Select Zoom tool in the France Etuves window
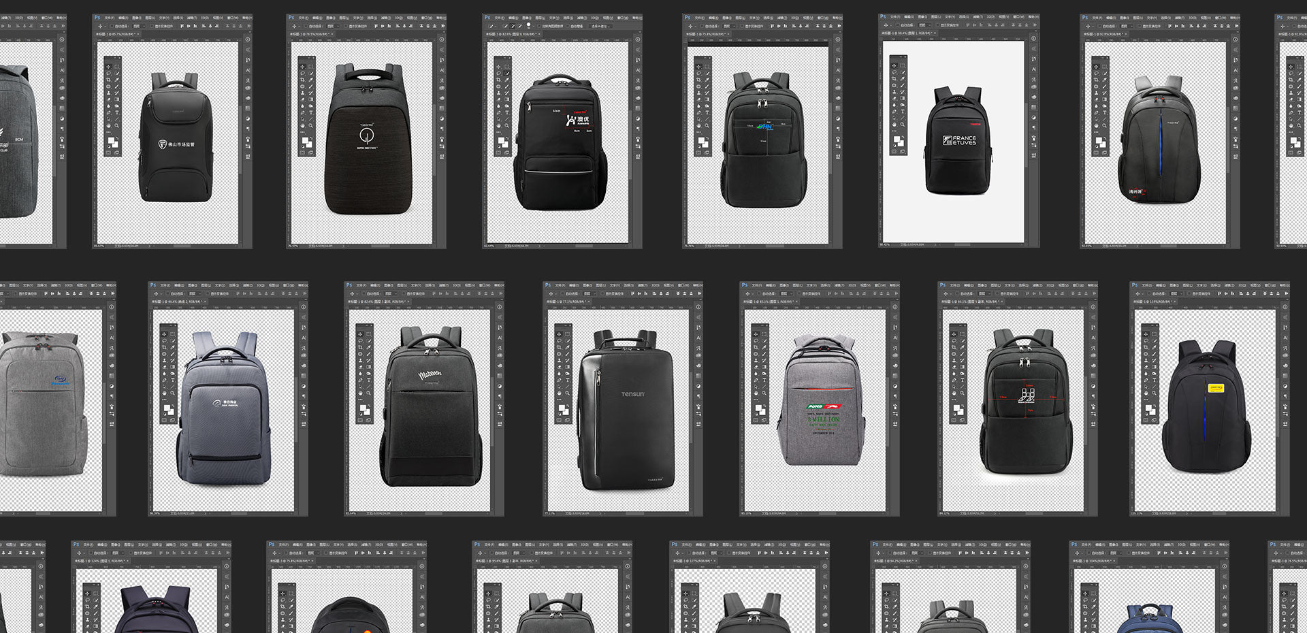Viewport: 1307px width, 633px height. click(903, 125)
